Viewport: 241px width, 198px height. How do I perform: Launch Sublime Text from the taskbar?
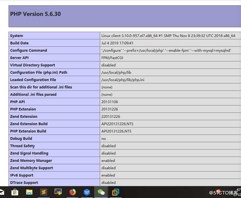click(44, 192)
